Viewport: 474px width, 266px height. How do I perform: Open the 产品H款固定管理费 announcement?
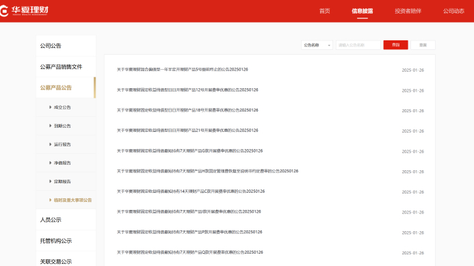pos(207,171)
